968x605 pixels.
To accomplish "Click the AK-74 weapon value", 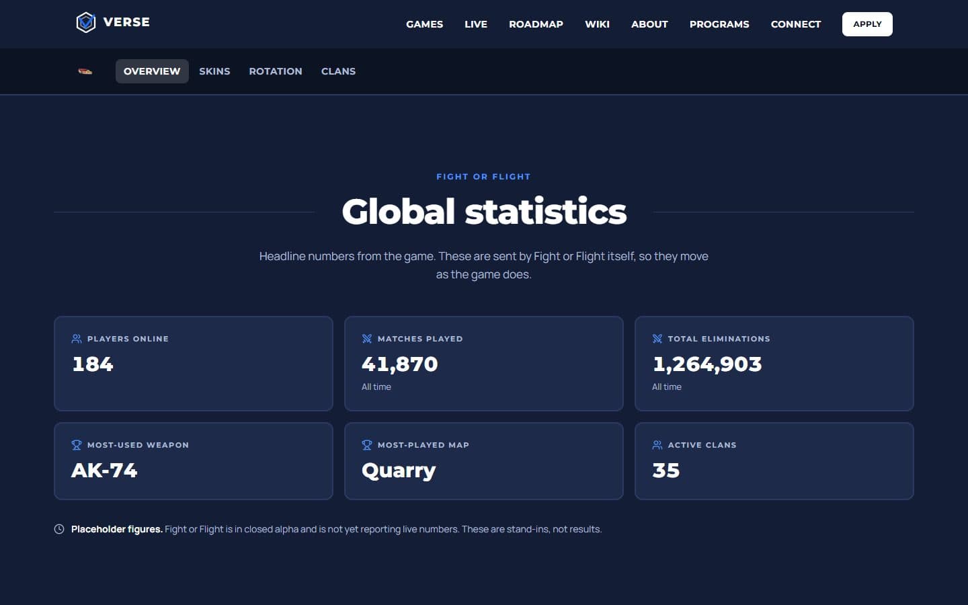I will (x=104, y=470).
